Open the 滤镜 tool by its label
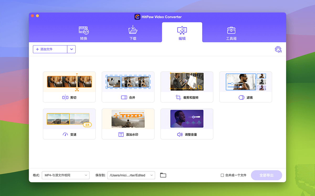The image size is (315, 196). tap(250, 97)
